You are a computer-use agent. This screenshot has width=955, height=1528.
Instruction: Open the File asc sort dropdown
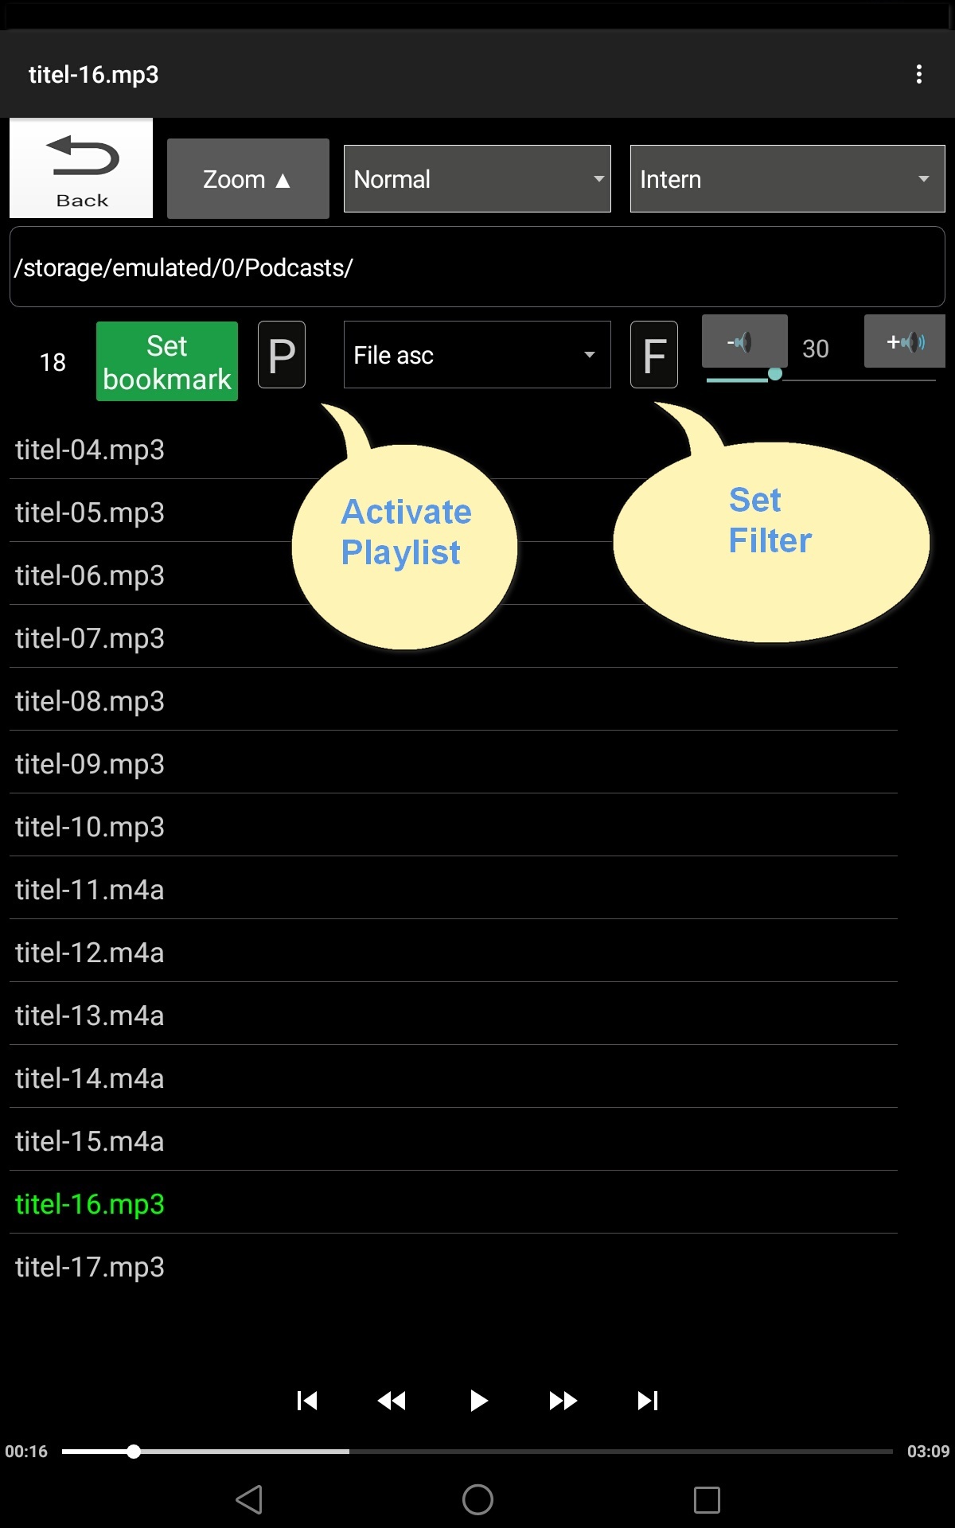(477, 355)
